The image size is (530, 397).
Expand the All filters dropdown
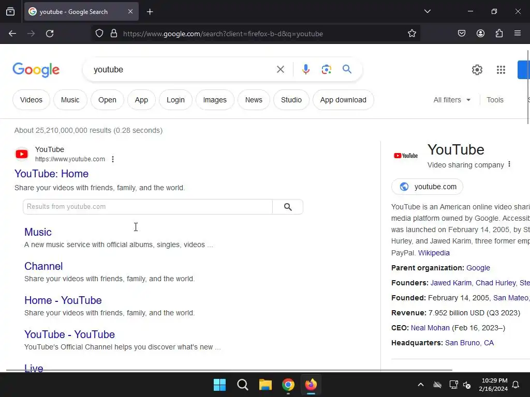click(x=452, y=100)
